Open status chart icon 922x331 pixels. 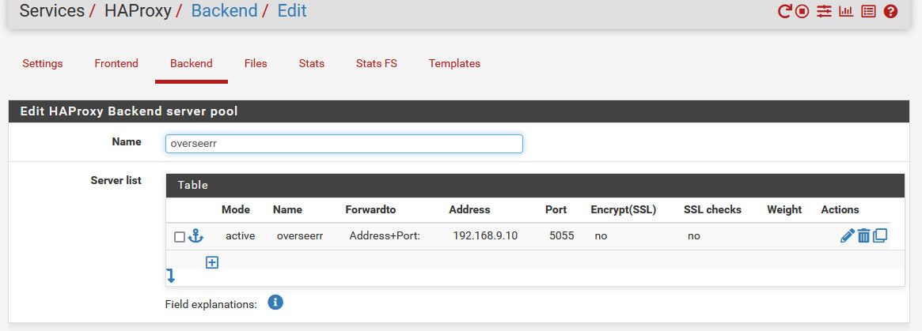(846, 11)
